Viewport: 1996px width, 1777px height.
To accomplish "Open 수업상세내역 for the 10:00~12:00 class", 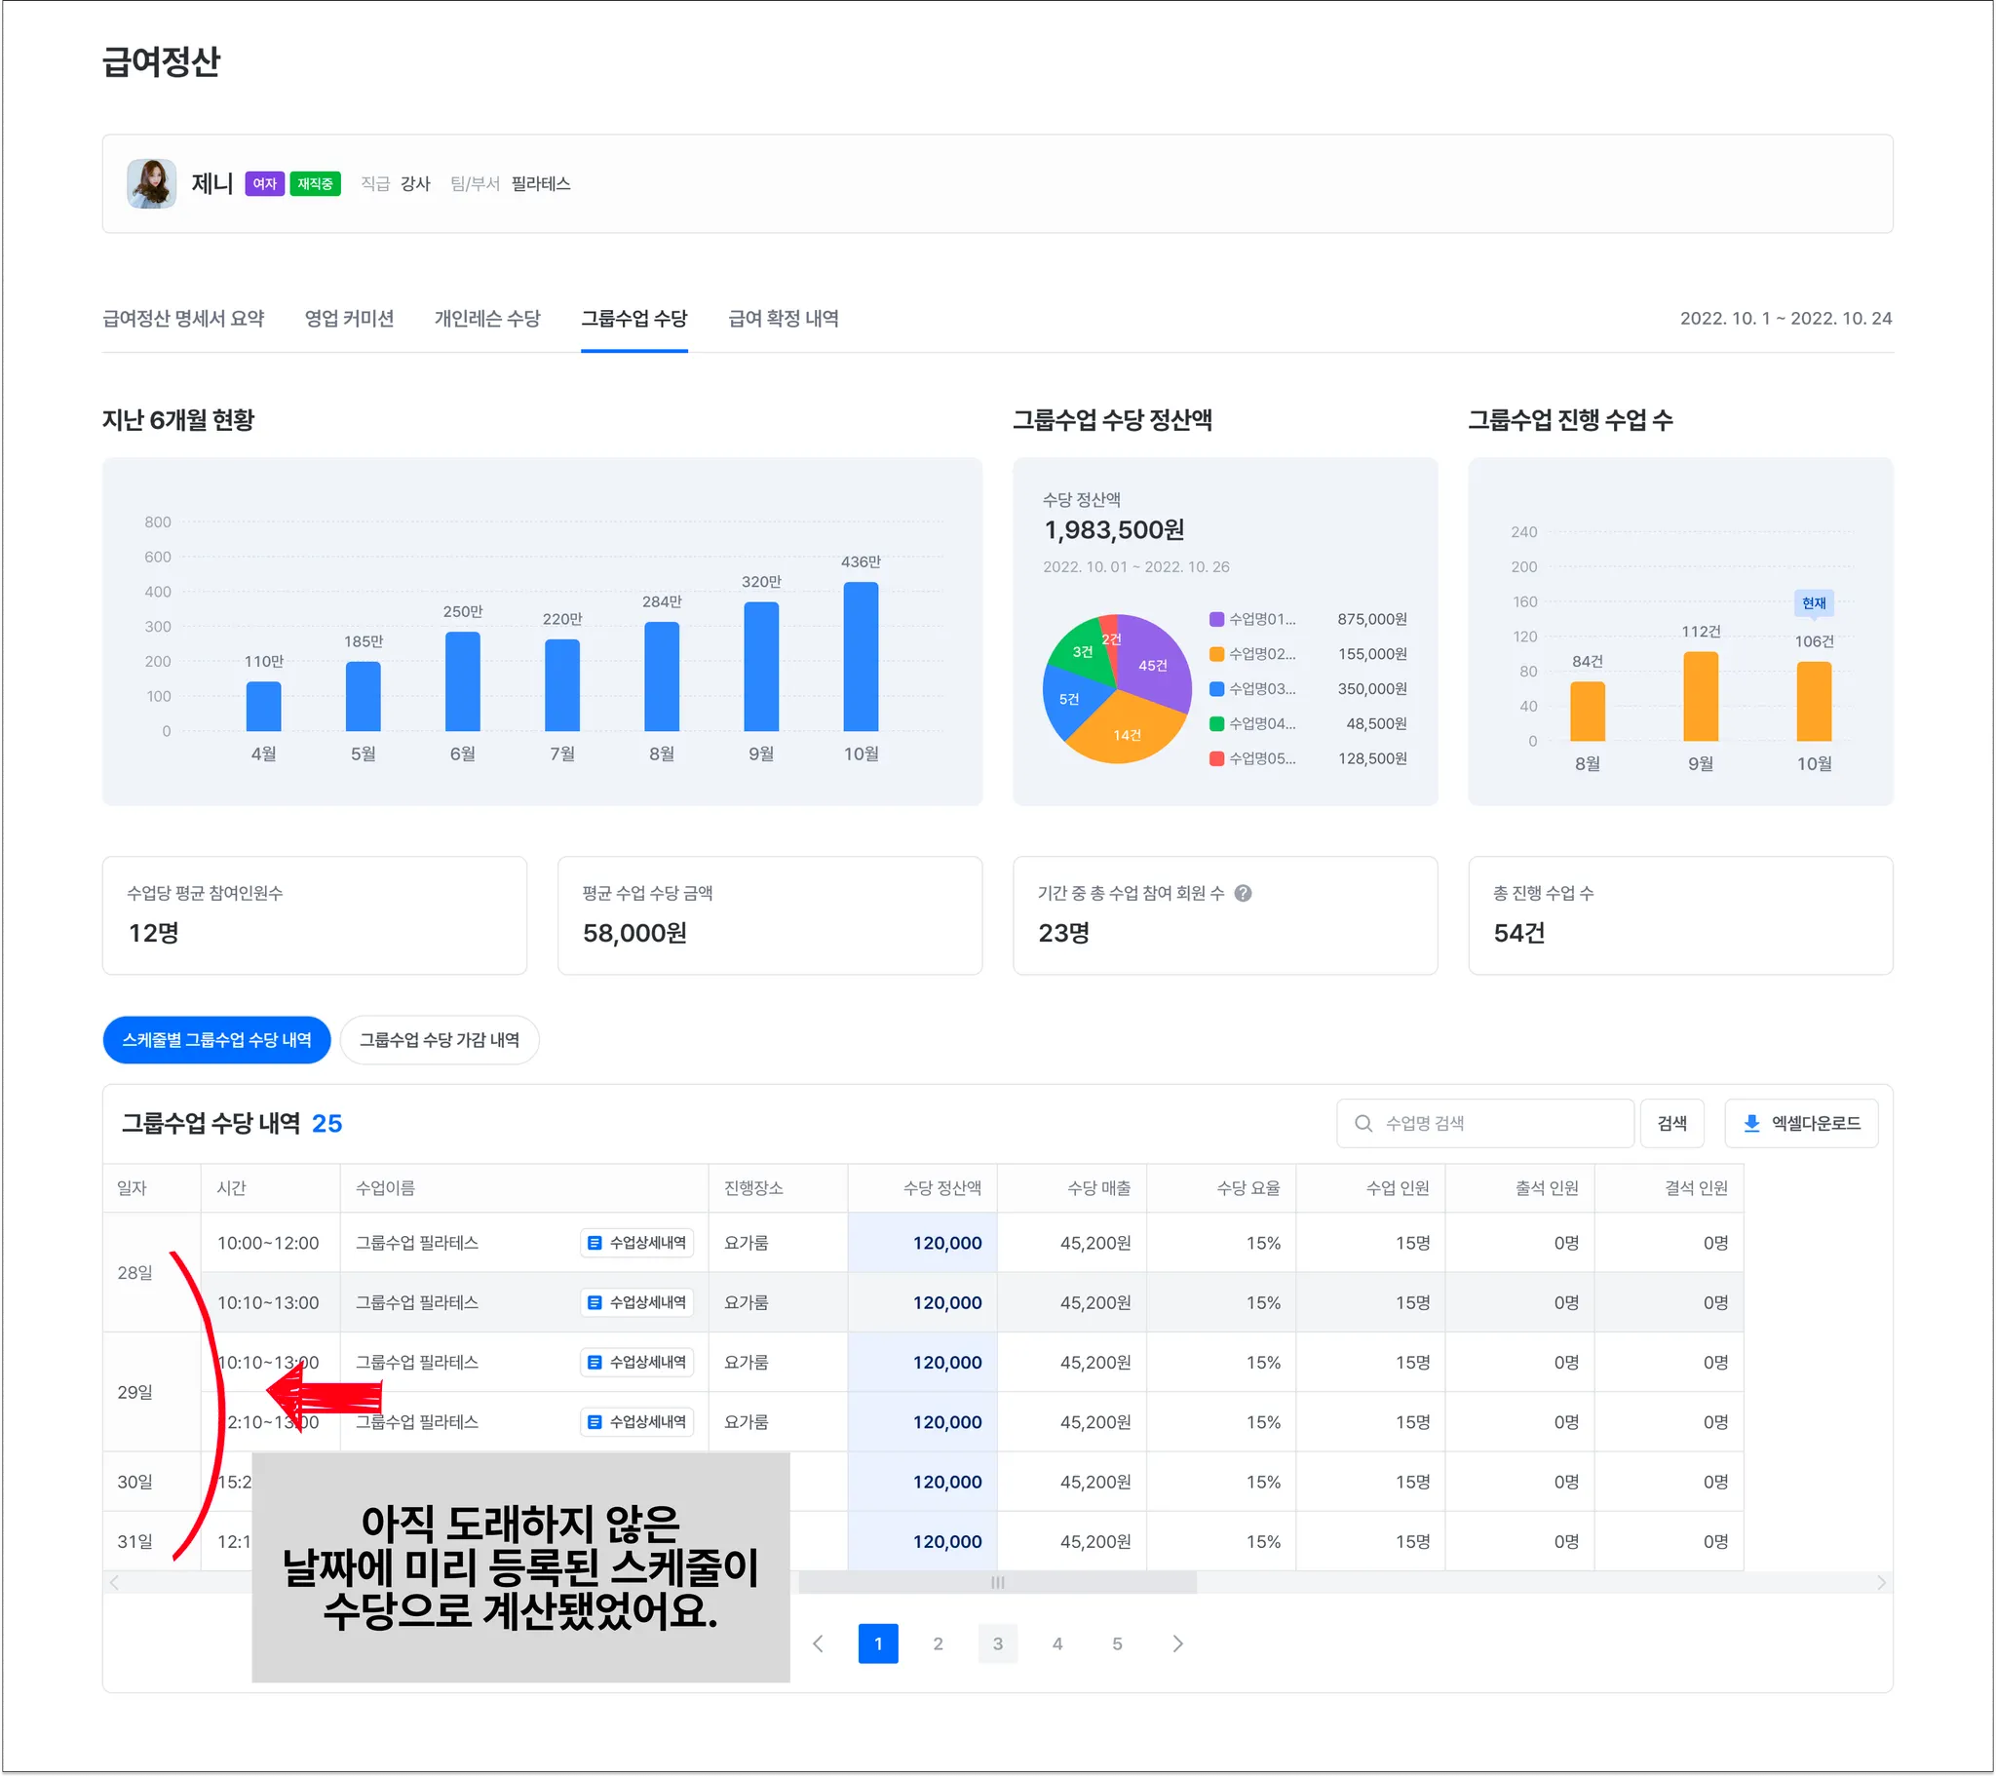I will pyautogui.click(x=636, y=1243).
